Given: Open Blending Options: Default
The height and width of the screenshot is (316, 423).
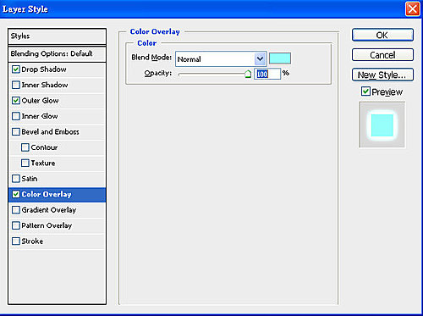Looking at the screenshot, I should pyautogui.click(x=57, y=53).
